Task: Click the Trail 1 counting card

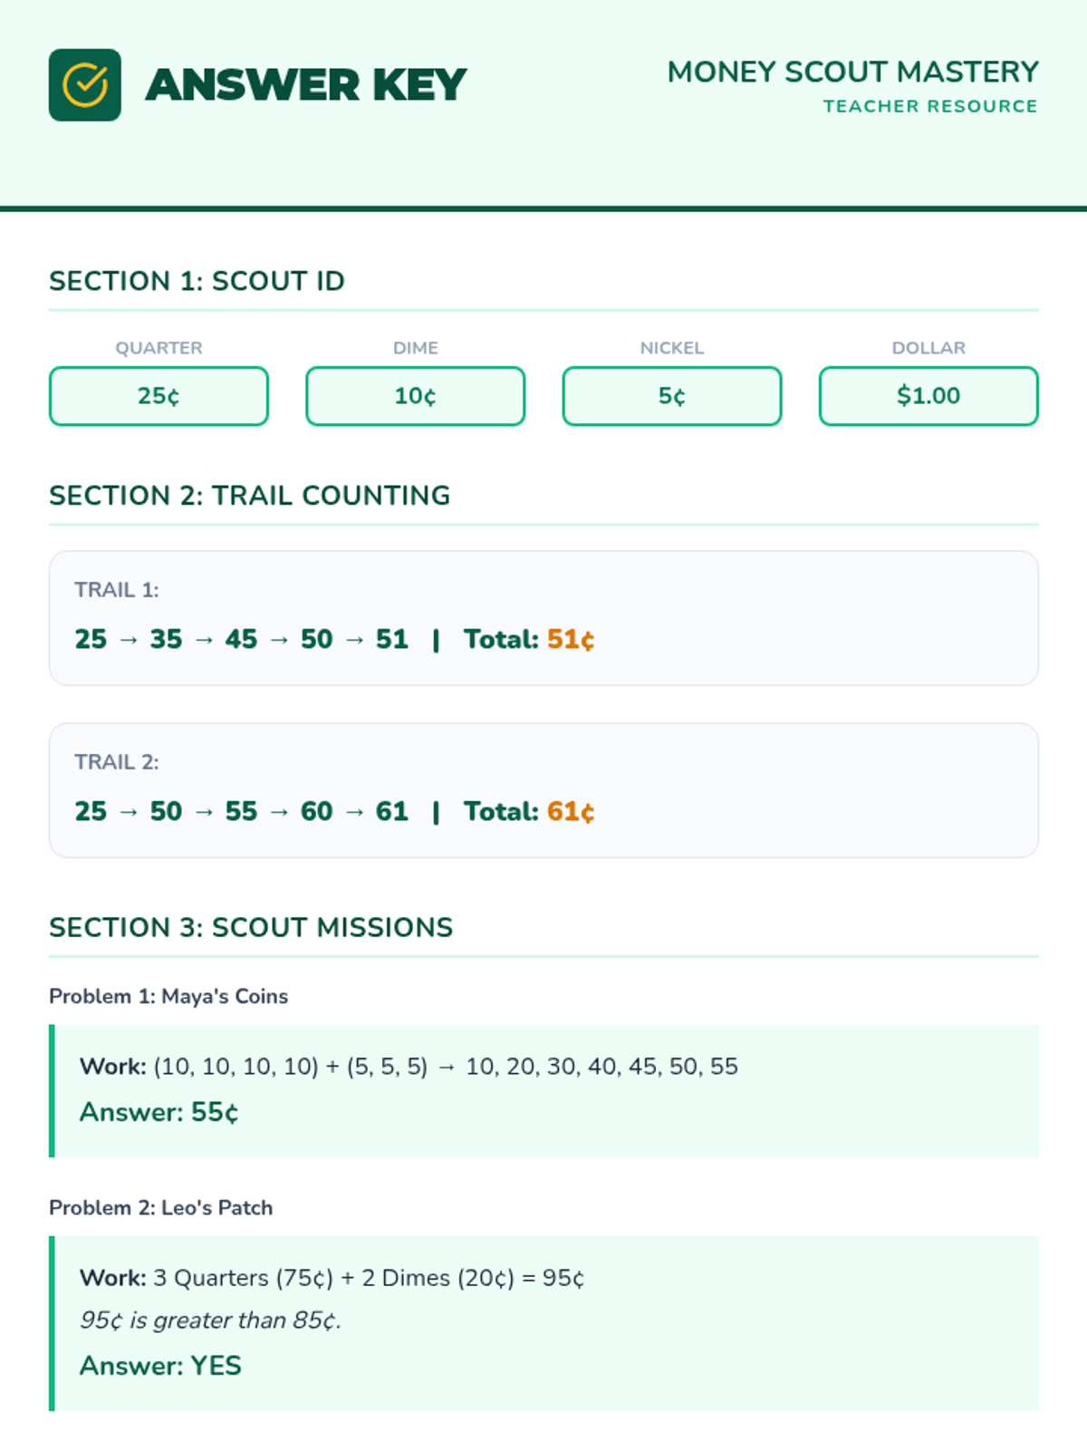Action: 770,618
